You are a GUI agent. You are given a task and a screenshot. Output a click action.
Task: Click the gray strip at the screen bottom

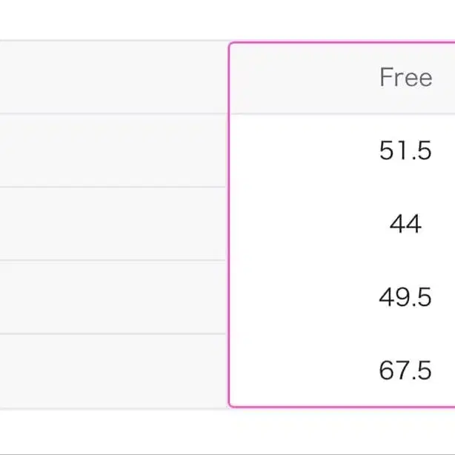222,453
